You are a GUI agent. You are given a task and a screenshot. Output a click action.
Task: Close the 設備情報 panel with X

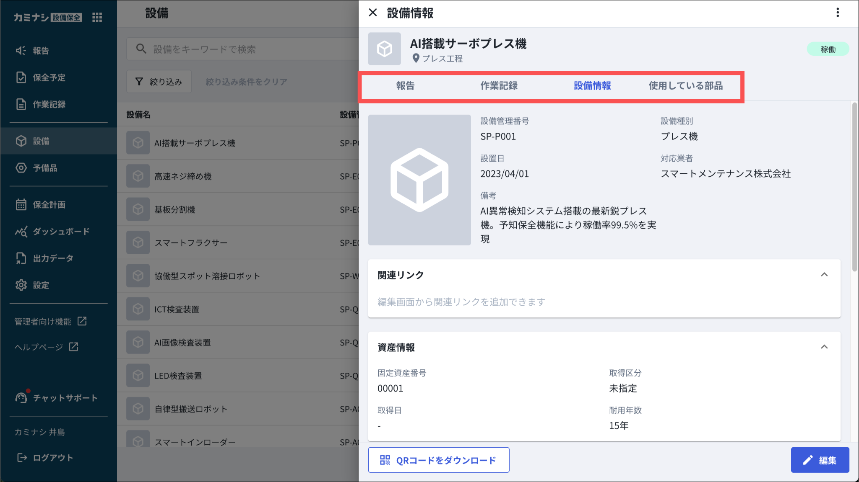point(372,13)
